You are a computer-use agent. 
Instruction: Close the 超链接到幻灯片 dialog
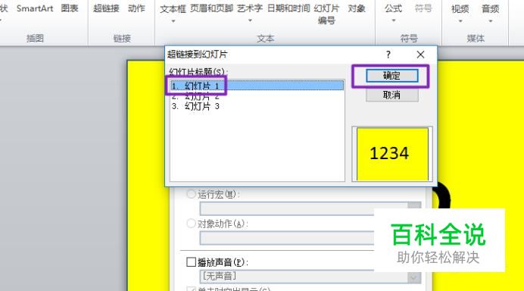click(x=420, y=55)
